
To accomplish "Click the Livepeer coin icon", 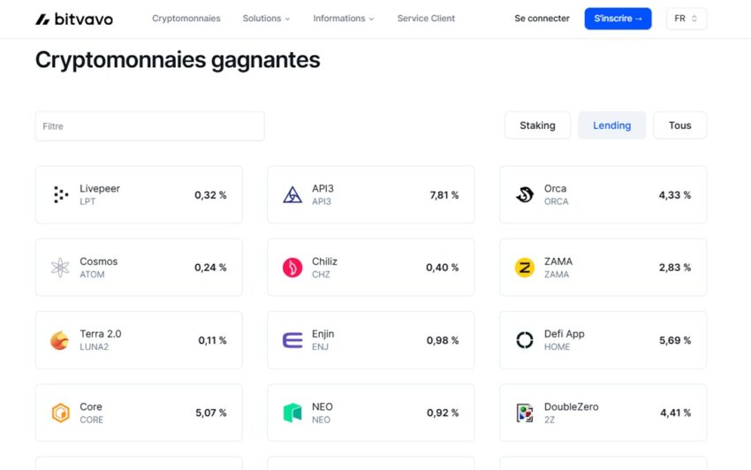I will pos(60,194).
